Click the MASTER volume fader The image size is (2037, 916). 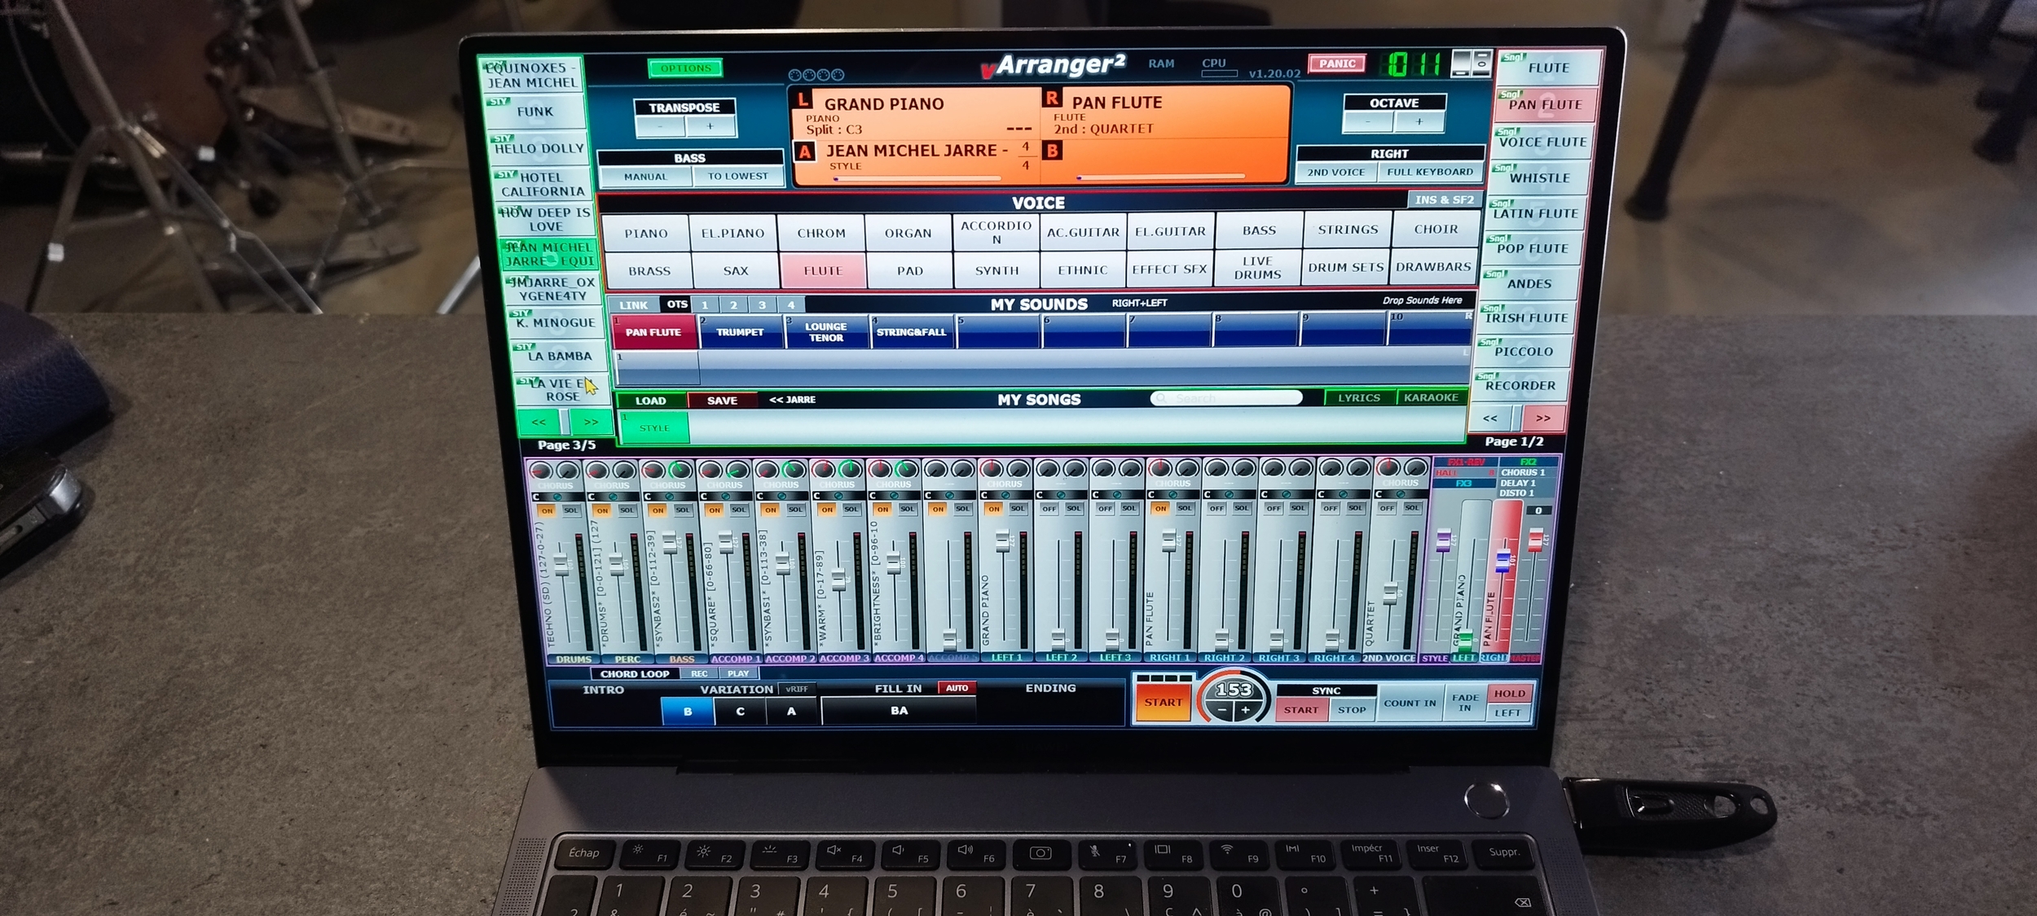click(1535, 539)
